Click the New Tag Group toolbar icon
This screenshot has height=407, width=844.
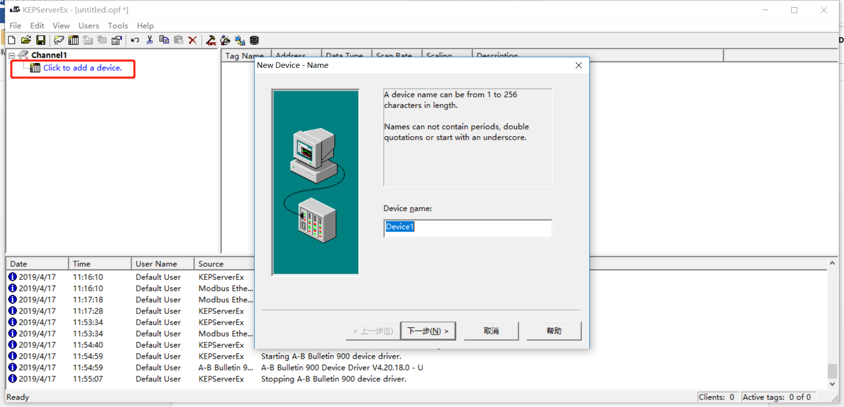click(x=88, y=40)
